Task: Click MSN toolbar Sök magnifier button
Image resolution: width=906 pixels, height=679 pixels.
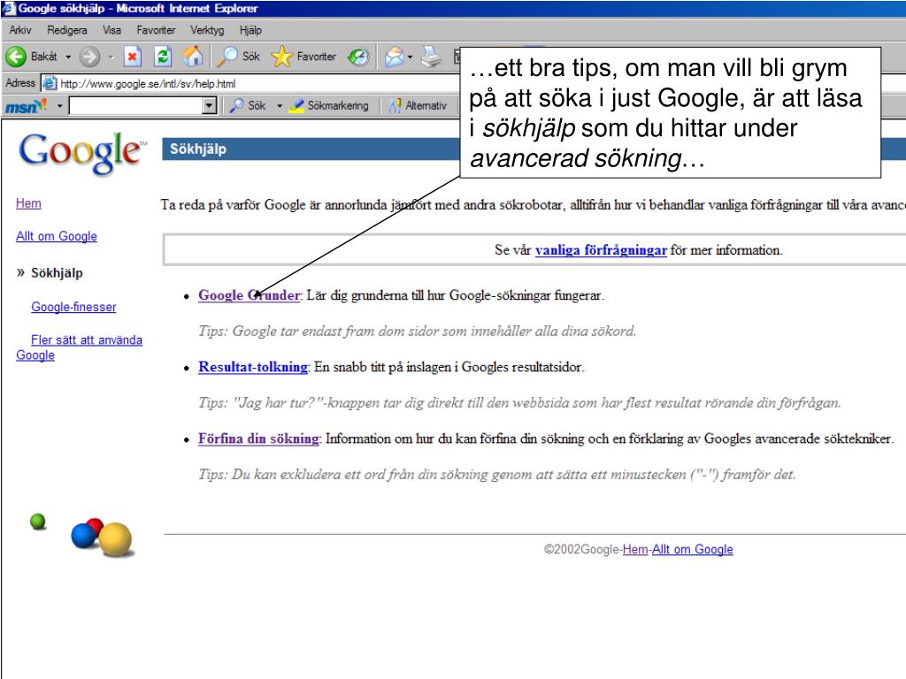Action: pos(248,106)
